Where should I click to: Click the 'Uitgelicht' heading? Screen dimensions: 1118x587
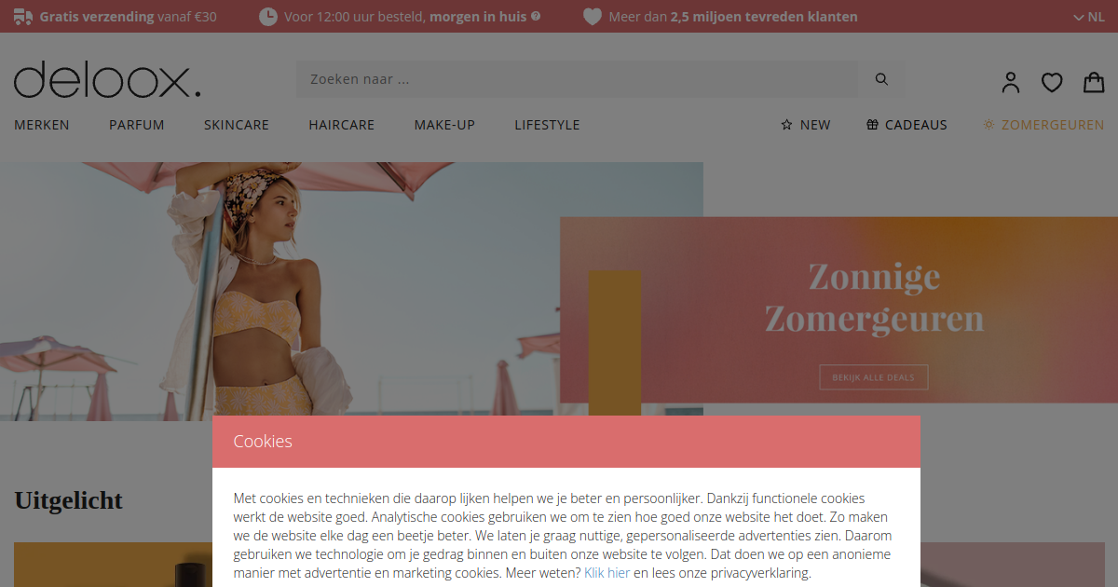click(x=69, y=500)
